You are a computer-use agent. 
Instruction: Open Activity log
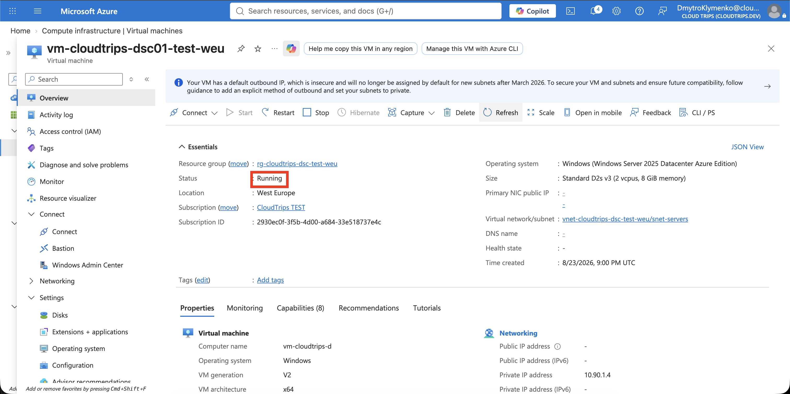click(56, 115)
